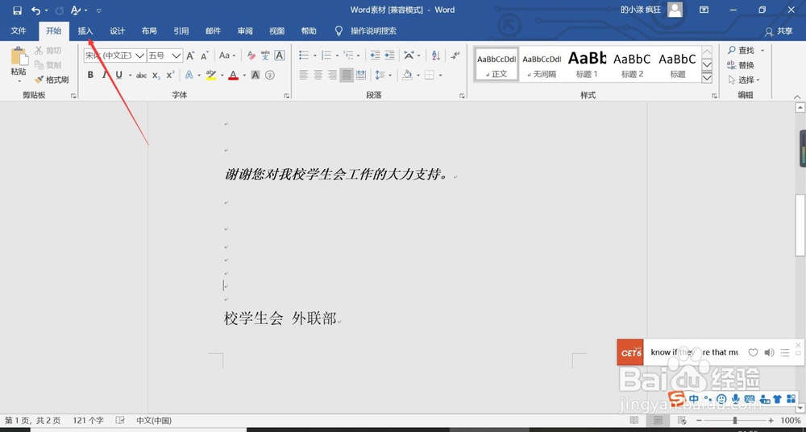The width and height of the screenshot is (806, 432).
Task: Open numbering list dropdown
Action: [x=337, y=56]
